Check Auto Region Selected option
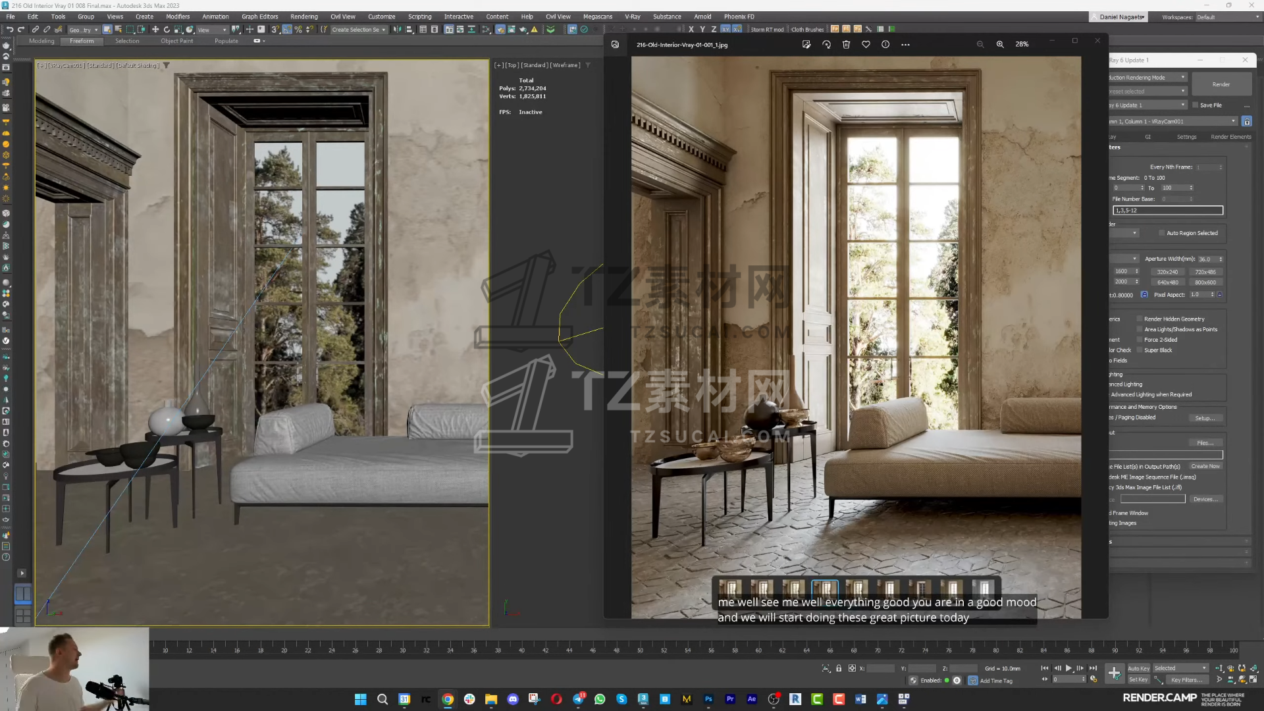 [1162, 233]
